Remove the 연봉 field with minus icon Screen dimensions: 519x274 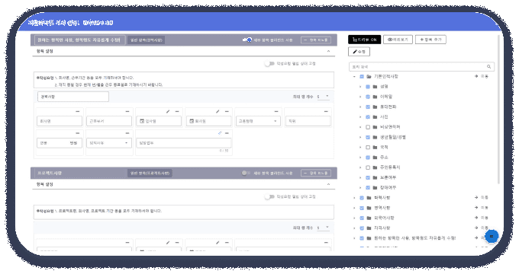click(77, 133)
